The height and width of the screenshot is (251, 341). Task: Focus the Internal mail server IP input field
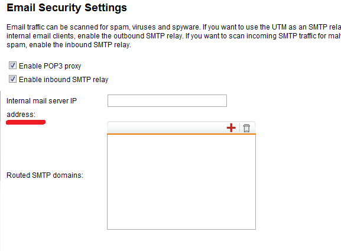click(x=167, y=100)
